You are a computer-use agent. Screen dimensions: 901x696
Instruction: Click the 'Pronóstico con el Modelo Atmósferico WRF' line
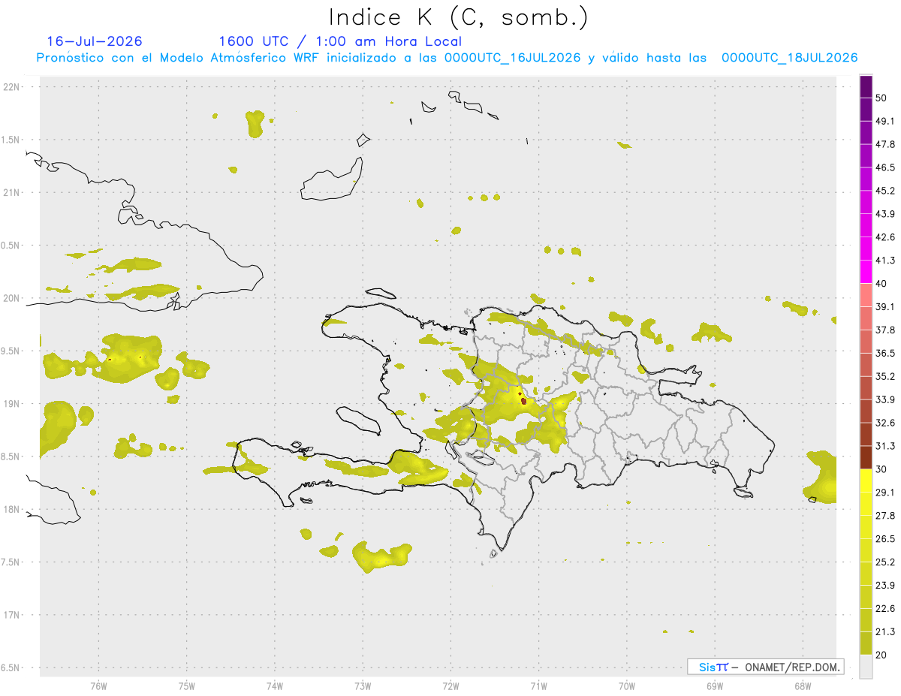pos(447,58)
